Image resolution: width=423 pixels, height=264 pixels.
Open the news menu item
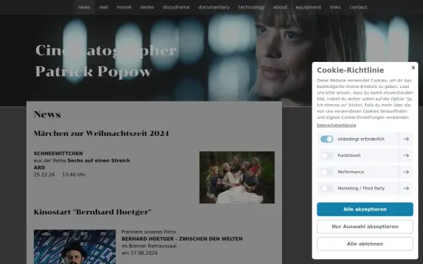point(84,7)
